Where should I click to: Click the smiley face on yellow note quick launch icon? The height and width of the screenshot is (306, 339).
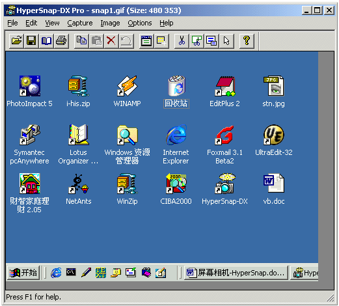[x=116, y=273]
